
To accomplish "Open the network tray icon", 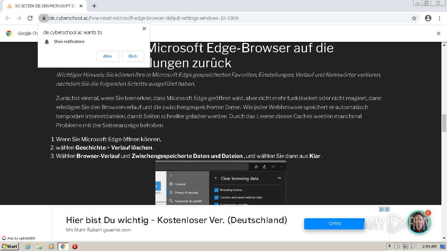I will point(405,246).
